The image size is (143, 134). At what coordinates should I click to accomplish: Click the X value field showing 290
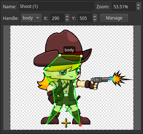tap(58, 18)
